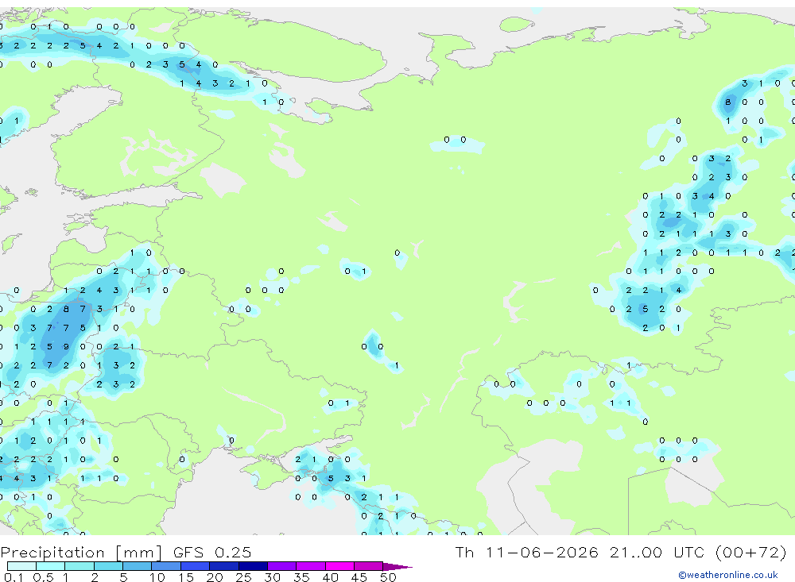
Task: Pick the 5–10 mm light blue legend swatch
Action: tap(137, 566)
